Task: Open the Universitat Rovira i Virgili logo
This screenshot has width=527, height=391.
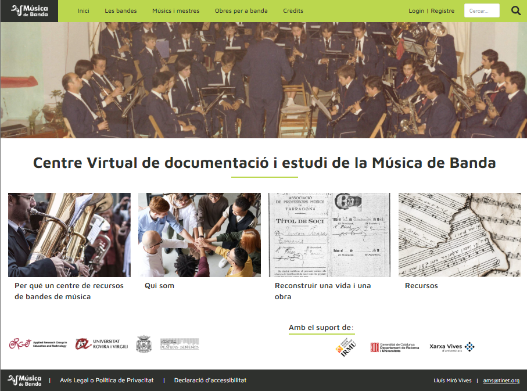Action: (102, 344)
